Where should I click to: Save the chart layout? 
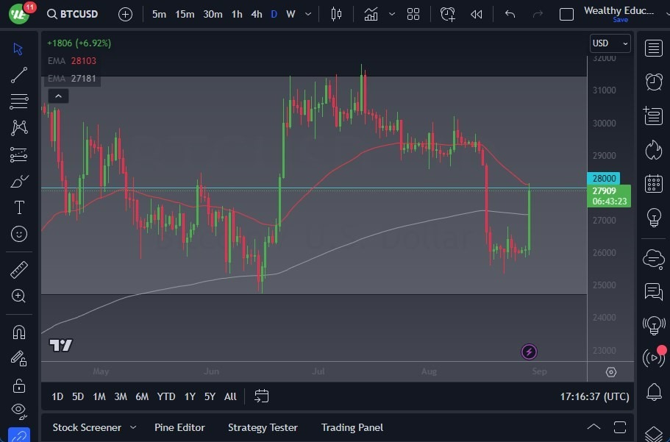[x=621, y=20]
